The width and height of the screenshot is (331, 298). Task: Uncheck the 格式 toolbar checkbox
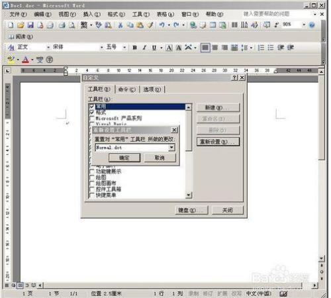[x=92, y=113]
